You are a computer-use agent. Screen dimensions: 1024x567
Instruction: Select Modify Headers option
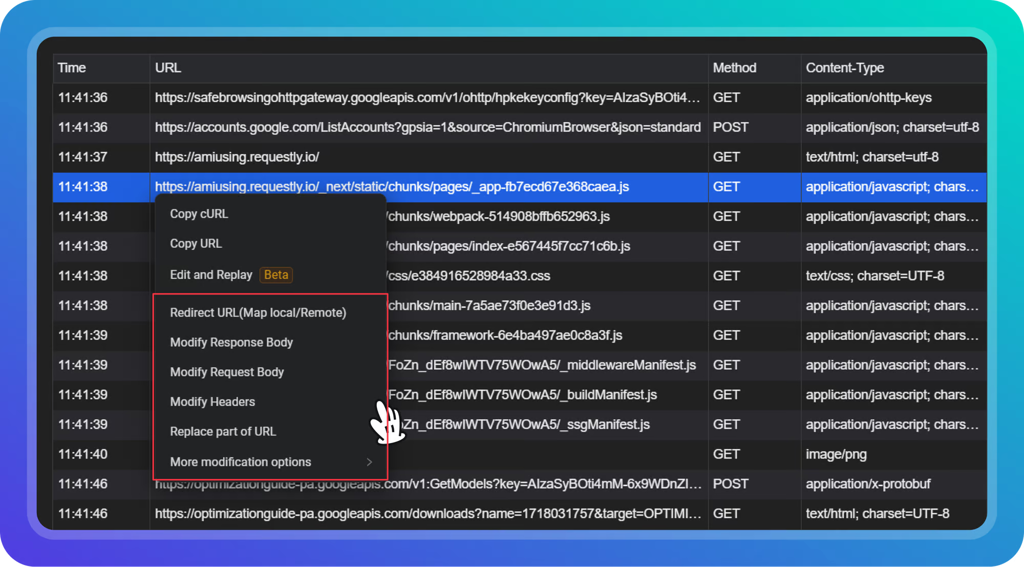tap(212, 402)
